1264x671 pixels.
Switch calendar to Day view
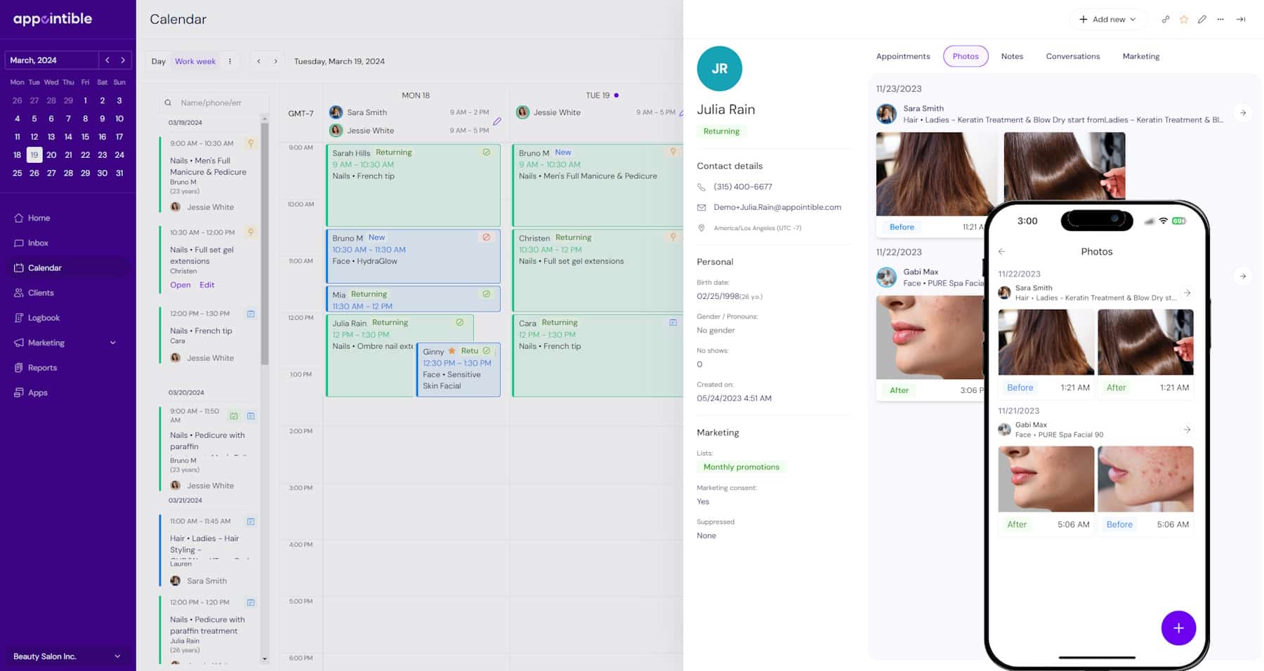[157, 61]
